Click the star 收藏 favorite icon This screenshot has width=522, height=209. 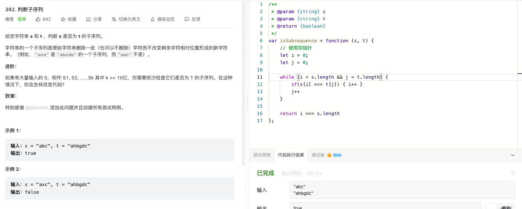[x=63, y=19]
